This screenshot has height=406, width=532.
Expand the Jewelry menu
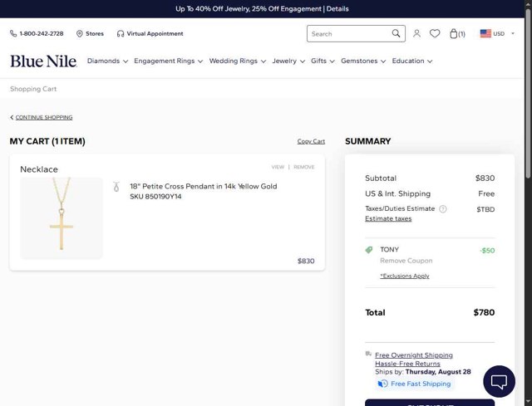pos(288,61)
